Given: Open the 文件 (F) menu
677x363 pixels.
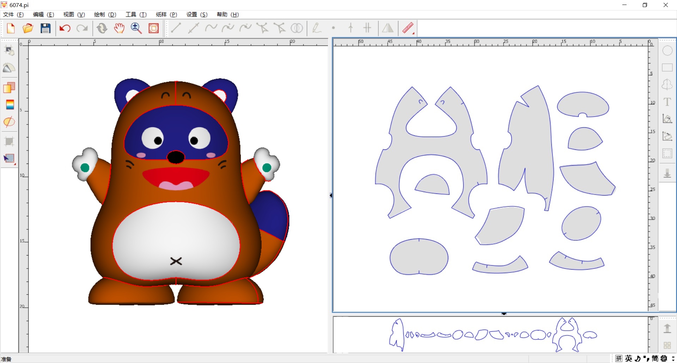Looking at the screenshot, I should tap(13, 14).
